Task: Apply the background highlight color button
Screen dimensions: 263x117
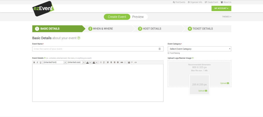Action: [x=94, y=62]
